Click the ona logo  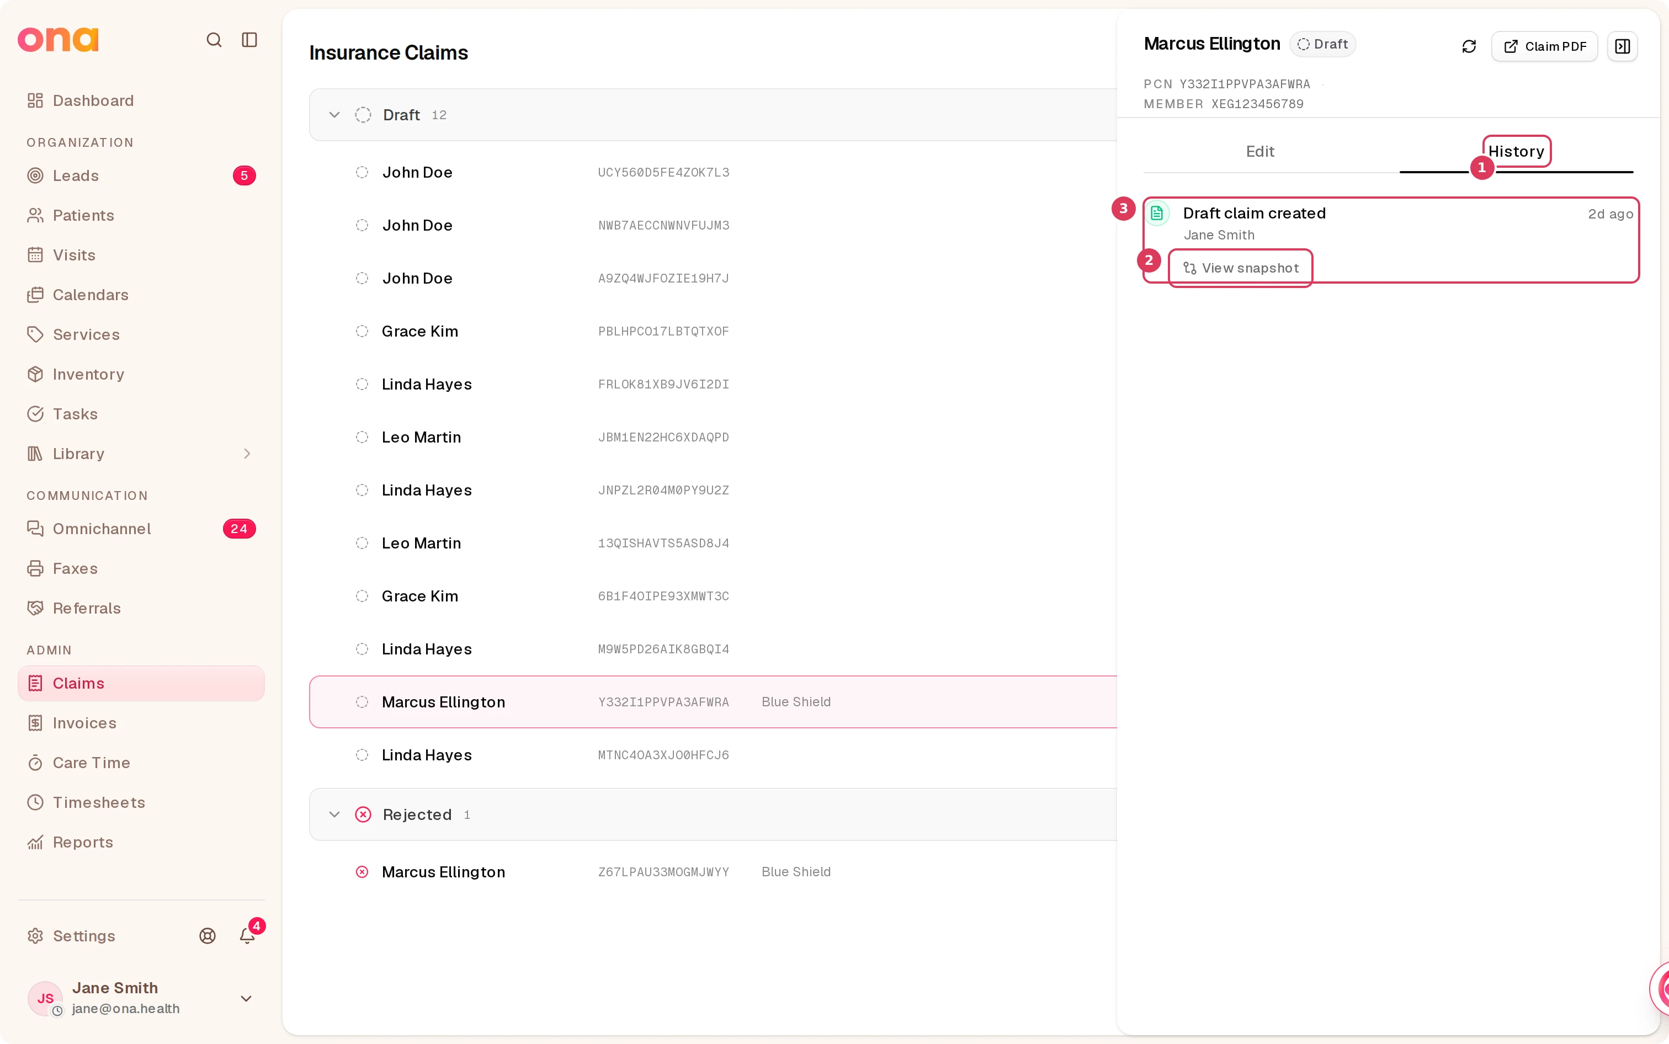(x=59, y=40)
